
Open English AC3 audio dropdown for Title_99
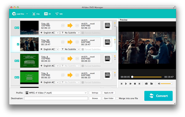point(50,49)
